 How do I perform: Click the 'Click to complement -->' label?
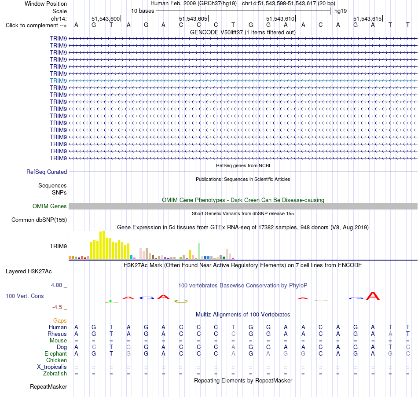[x=36, y=26]
